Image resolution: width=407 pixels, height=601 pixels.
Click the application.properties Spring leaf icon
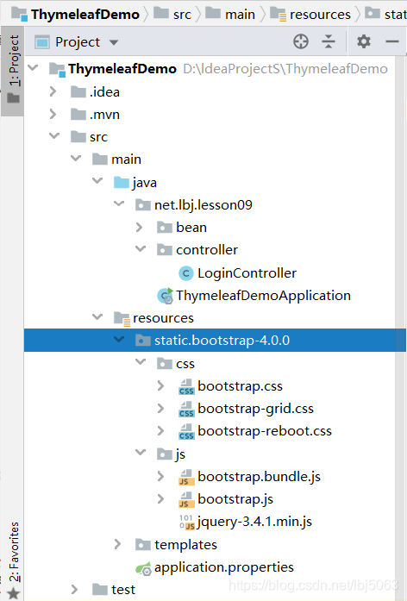tap(144, 568)
